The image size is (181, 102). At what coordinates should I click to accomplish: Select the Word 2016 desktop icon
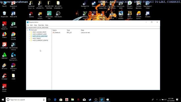click(13, 14)
